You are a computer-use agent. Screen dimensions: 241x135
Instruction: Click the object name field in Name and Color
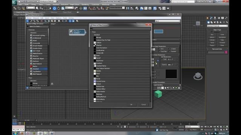coord(216,52)
